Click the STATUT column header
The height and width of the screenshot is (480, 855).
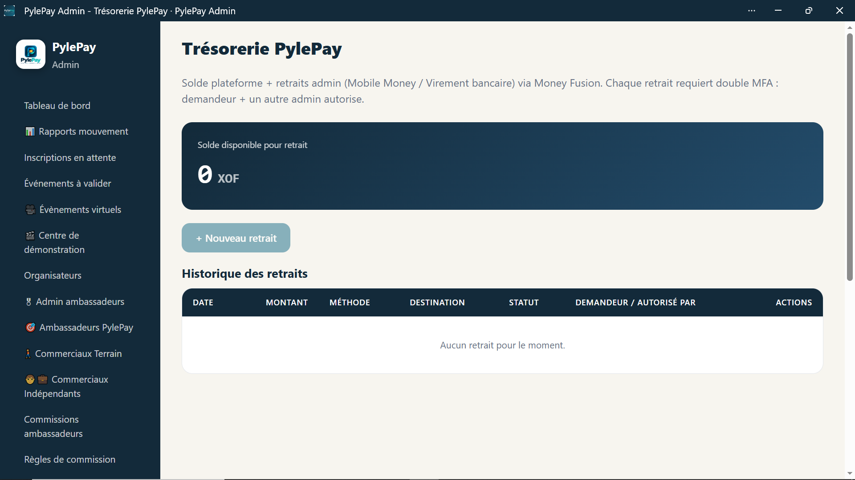pyautogui.click(x=524, y=303)
